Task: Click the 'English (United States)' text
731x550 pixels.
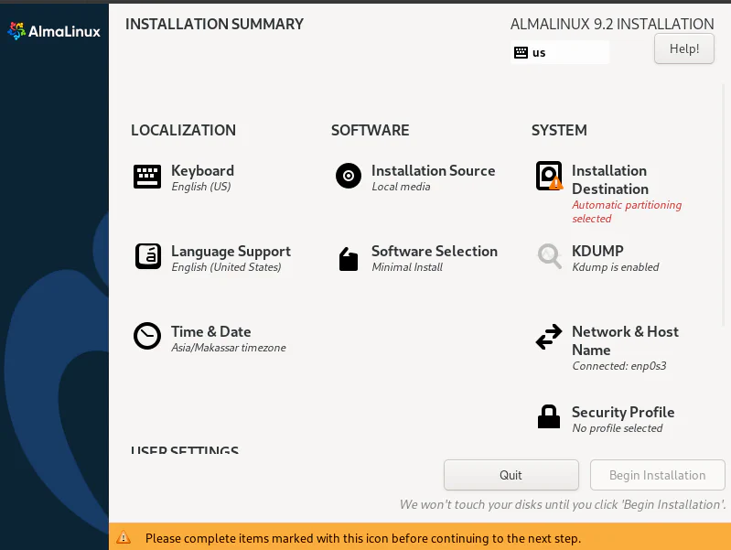Action: pyautogui.click(x=226, y=267)
